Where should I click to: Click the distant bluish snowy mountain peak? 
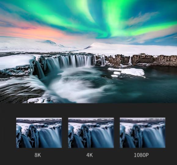[x=50, y=42]
